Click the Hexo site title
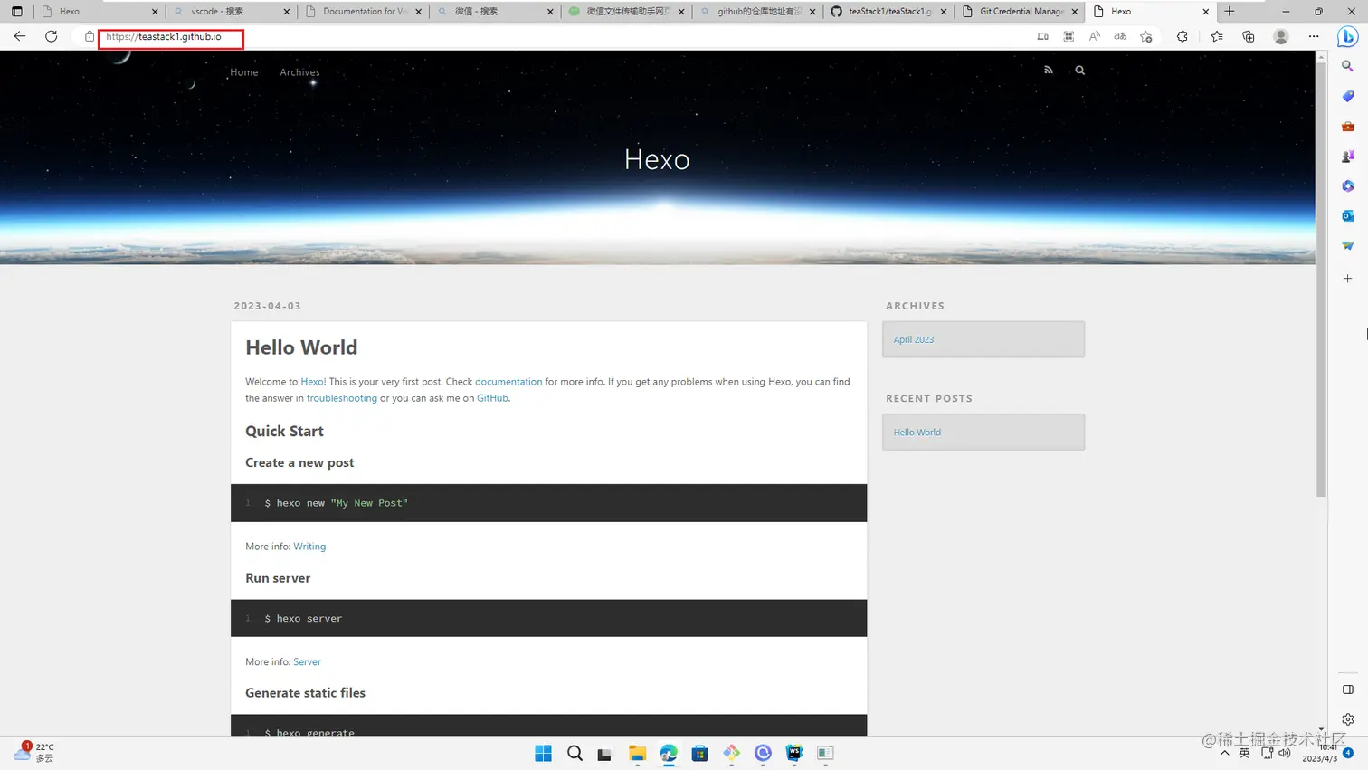The width and height of the screenshot is (1368, 770). [657, 159]
